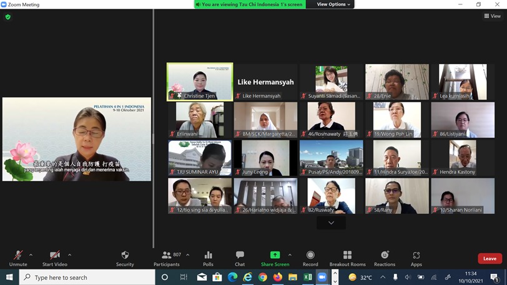Screen dimensions: 507x285
Task: Launch Google Chrome from taskbar
Action: pyautogui.click(x=262, y=278)
